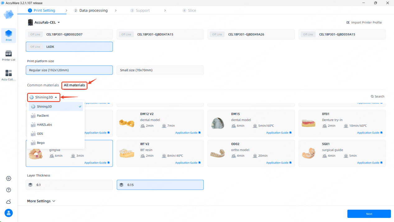The height and width of the screenshot is (222, 394).
Task: Choose Bego in brand list
Action: coord(56,143)
